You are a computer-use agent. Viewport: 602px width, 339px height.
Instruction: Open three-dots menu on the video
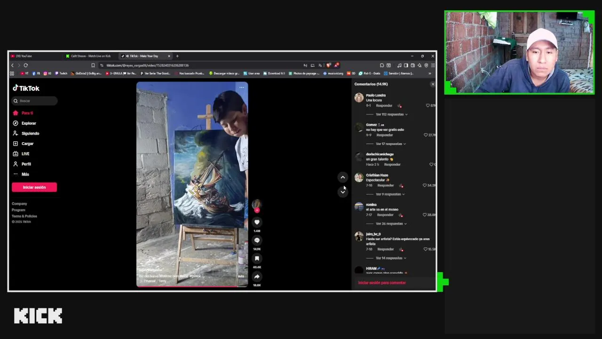tap(241, 87)
